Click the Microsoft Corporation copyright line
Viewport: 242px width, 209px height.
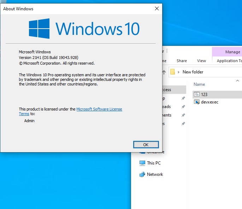coord(57,63)
